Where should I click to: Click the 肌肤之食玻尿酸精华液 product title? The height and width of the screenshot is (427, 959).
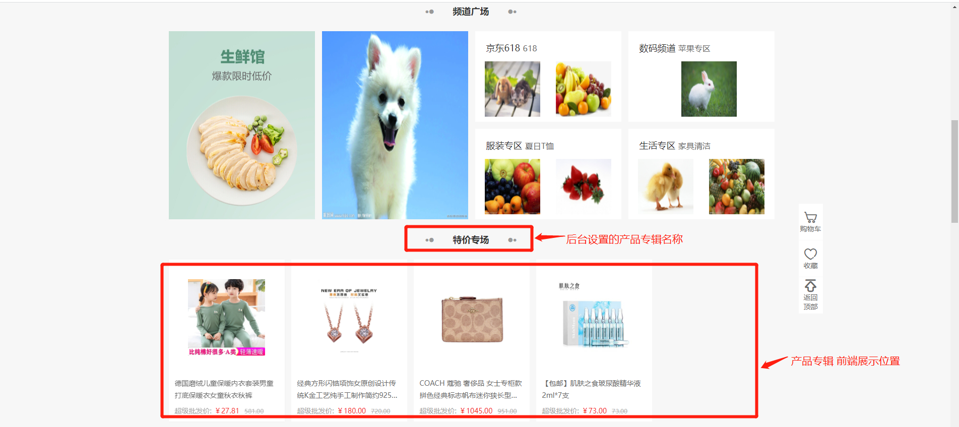[x=592, y=389]
